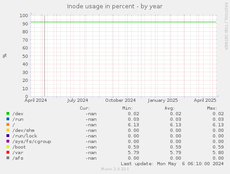This screenshot has height=174, width=230.
Task: Click the 'Cur:' column header
Action: 85,108
